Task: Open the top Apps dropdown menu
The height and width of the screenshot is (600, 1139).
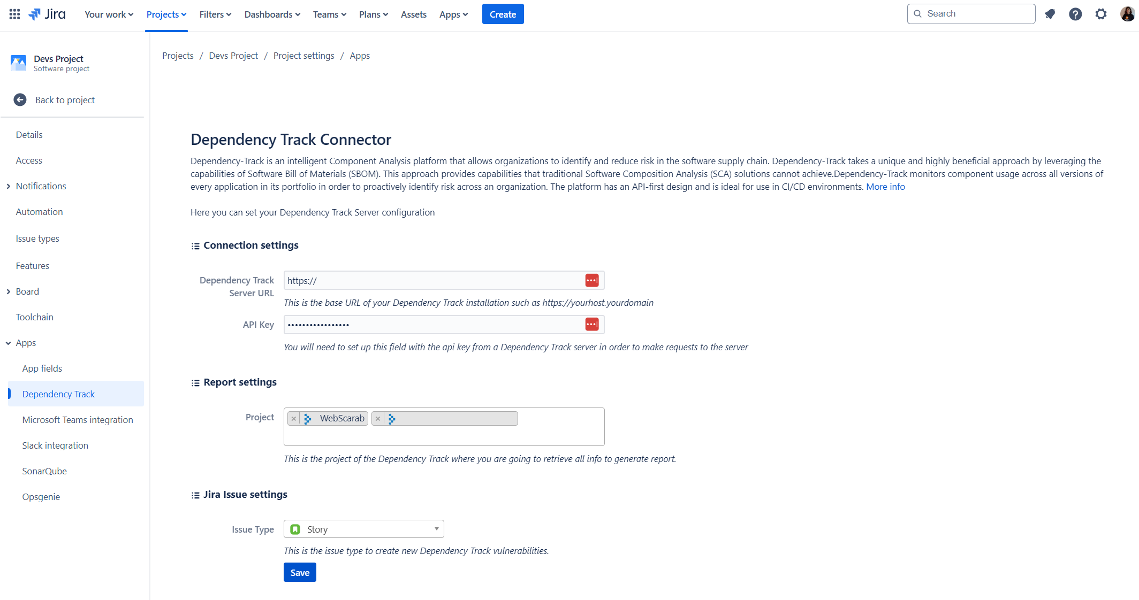Action: pyautogui.click(x=453, y=14)
